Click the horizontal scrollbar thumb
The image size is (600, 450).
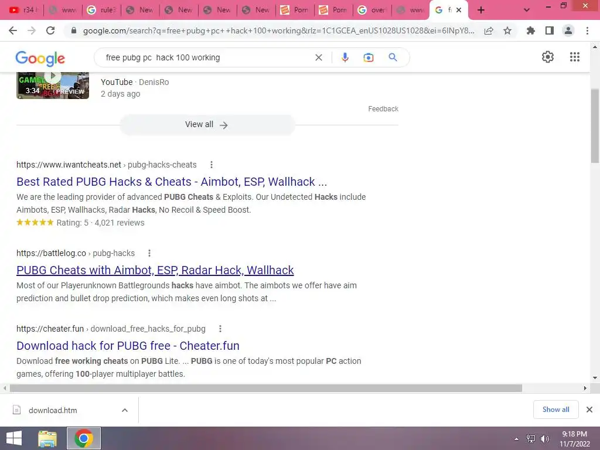pyautogui.click(x=265, y=388)
